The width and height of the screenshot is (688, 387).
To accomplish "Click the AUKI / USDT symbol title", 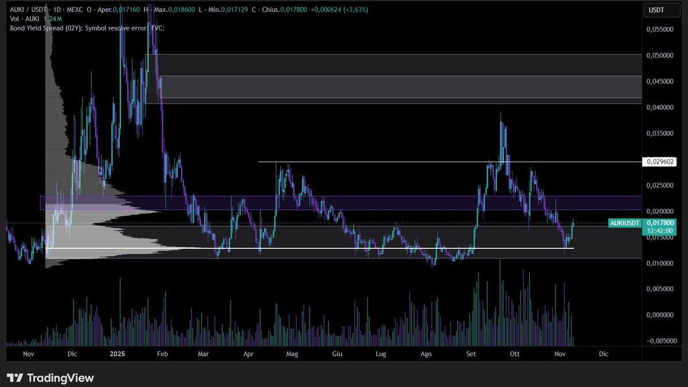I will [28, 10].
